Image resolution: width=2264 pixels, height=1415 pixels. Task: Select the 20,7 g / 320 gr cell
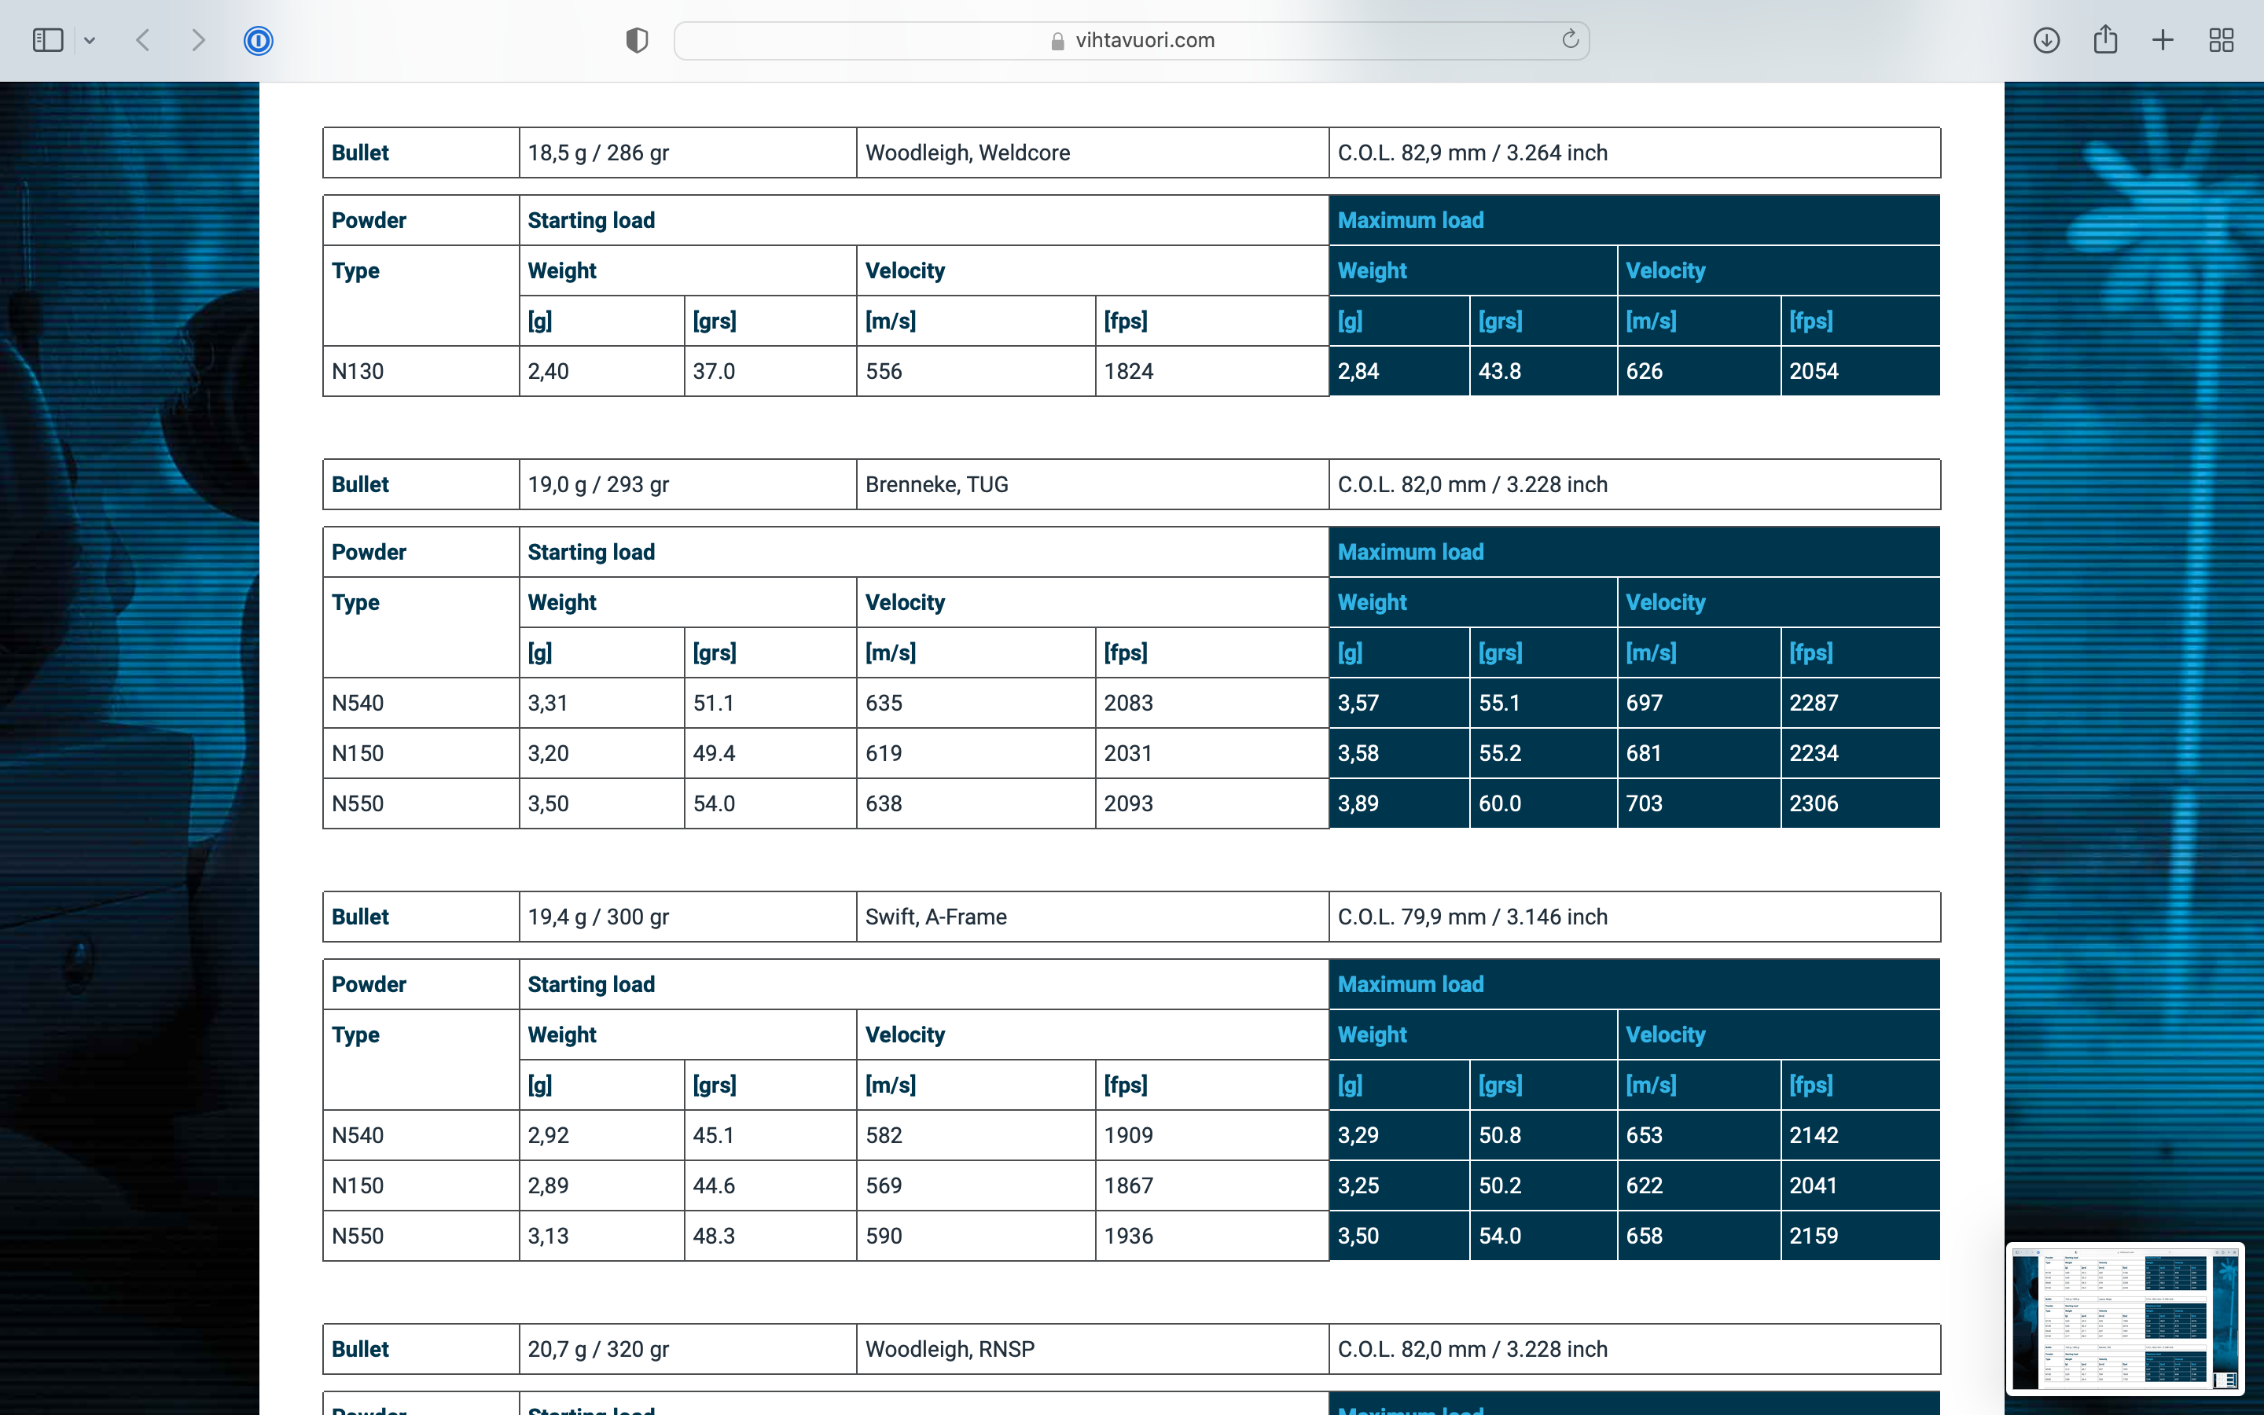coord(688,1350)
